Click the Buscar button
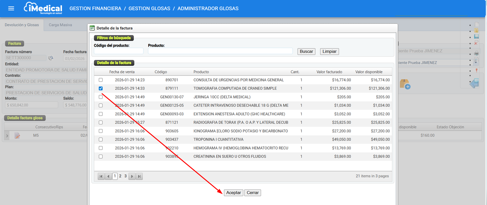The height and width of the screenshot is (205, 487). pyautogui.click(x=306, y=52)
